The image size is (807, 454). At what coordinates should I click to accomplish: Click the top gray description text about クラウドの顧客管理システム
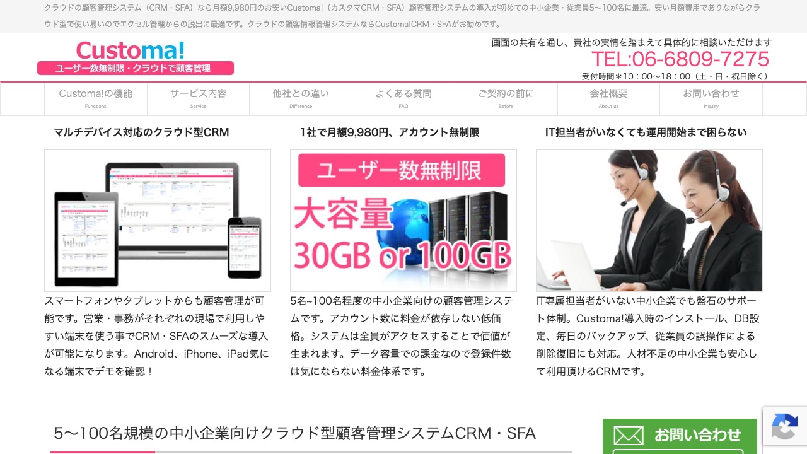pos(402,16)
